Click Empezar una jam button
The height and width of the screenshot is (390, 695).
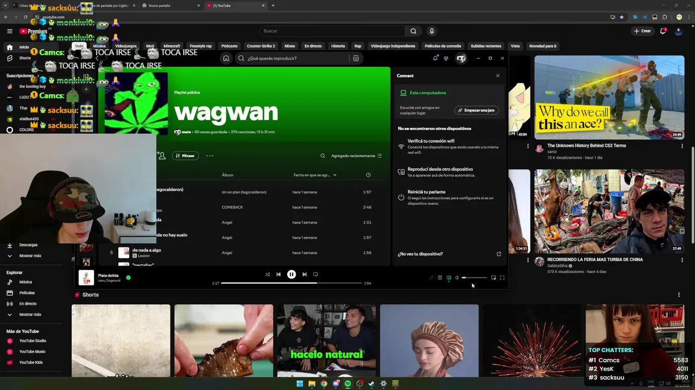coord(476,110)
